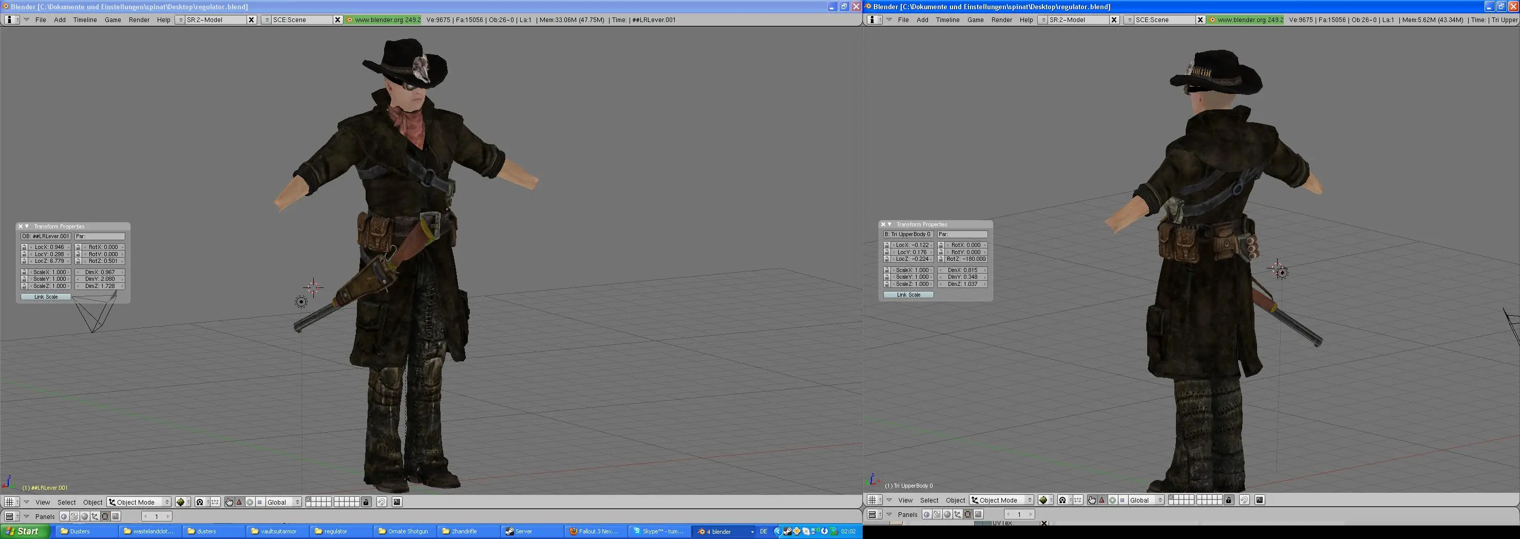Click the DimZ 1.037 field in right panel
Image resolution: width=1520 pixels, height=539 pixels.
963,284
